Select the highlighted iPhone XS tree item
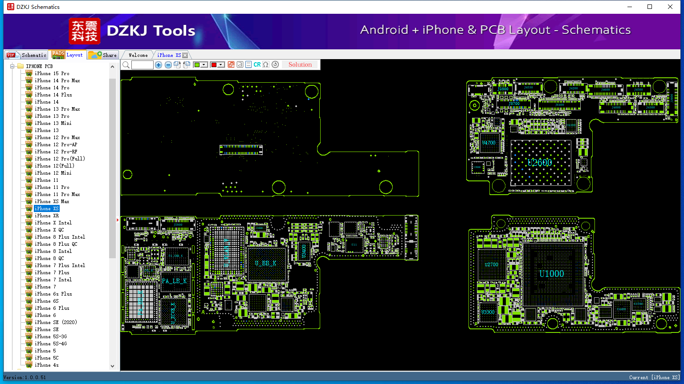The image size is (684, 384). (x=46, y=208)
